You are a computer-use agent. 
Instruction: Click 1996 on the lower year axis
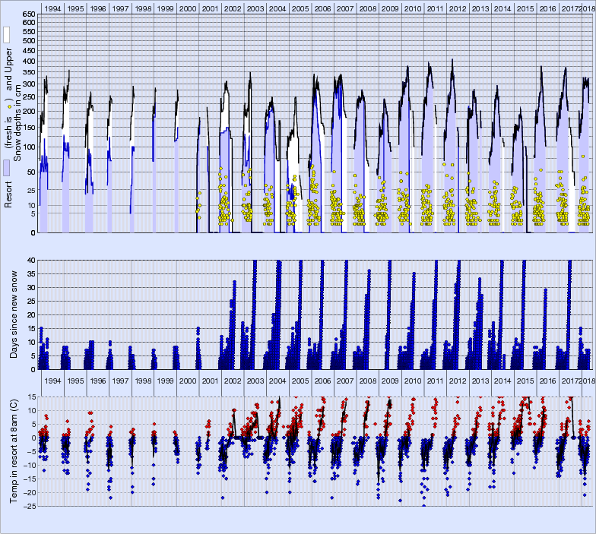click(97, 381)
